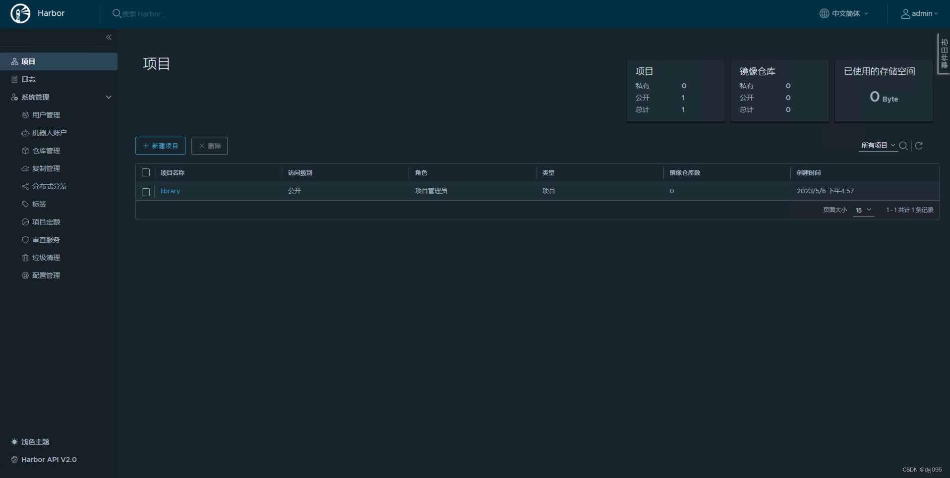Click the 用户管理 users icon

[x=25, y=115]
